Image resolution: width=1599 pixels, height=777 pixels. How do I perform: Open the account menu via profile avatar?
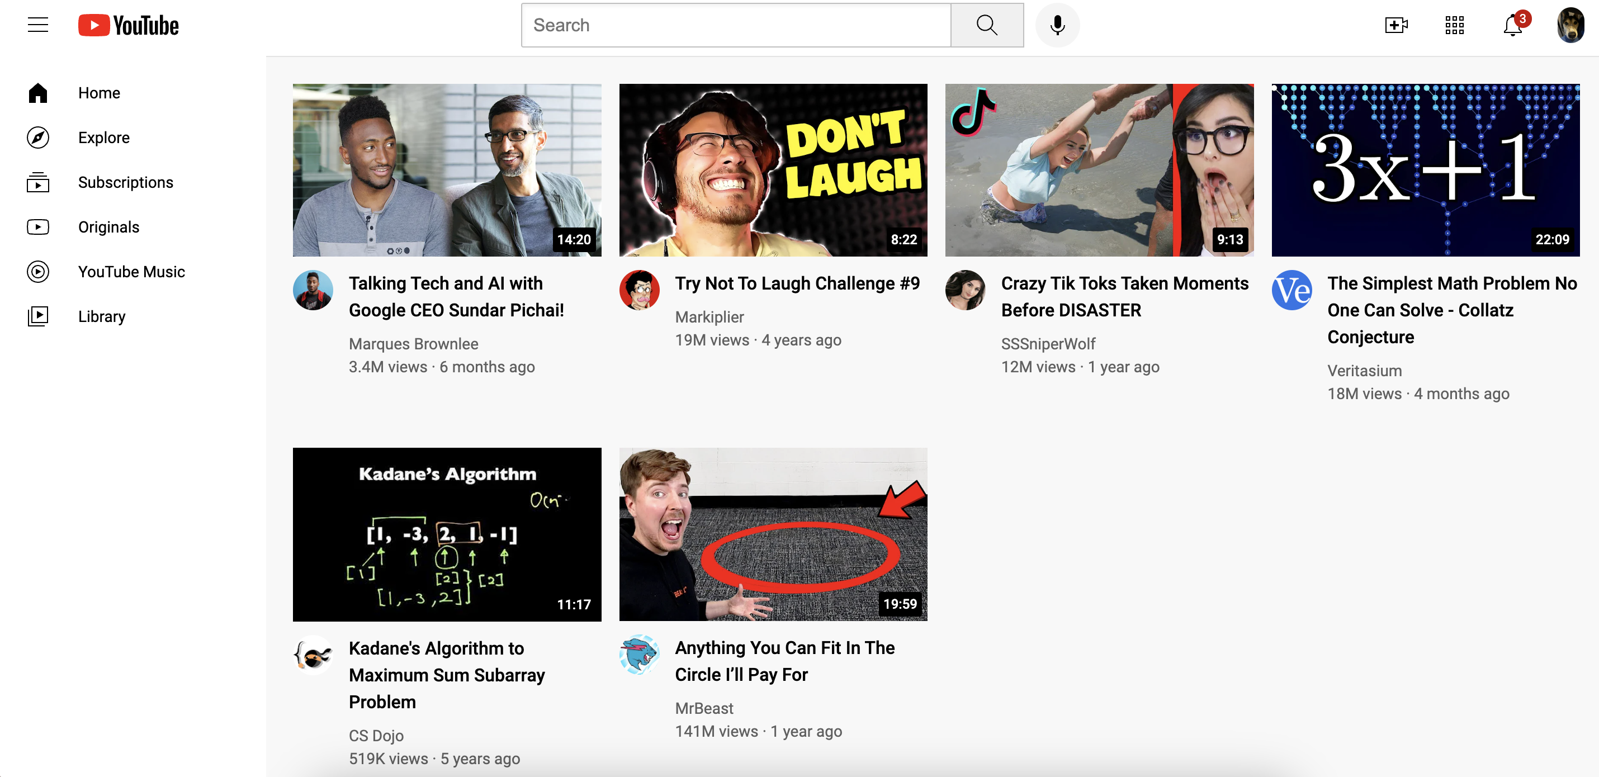tap(1571, 25)
